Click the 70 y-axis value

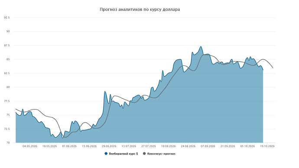(8, 142)
